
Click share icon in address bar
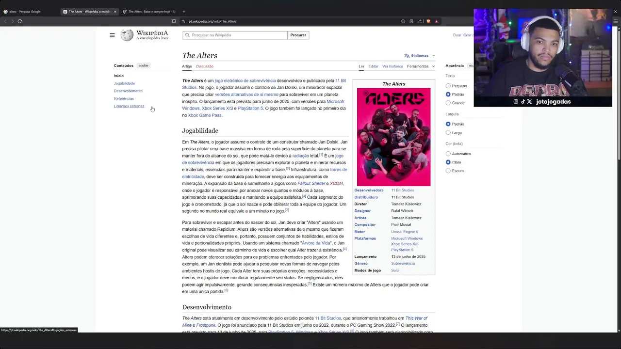coord(420,21)
